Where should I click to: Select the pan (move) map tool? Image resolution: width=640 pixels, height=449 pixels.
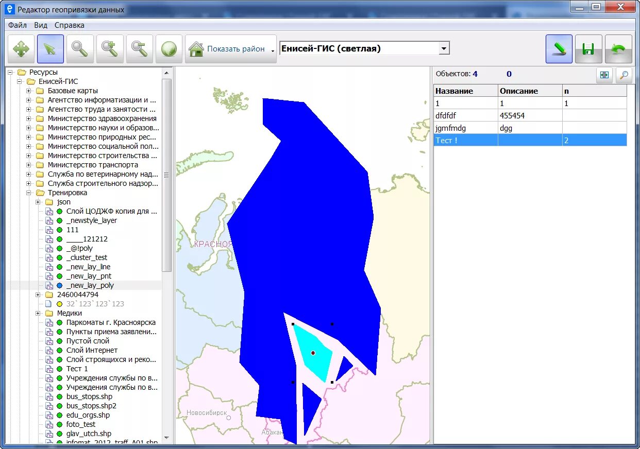(x=21, y=49)
